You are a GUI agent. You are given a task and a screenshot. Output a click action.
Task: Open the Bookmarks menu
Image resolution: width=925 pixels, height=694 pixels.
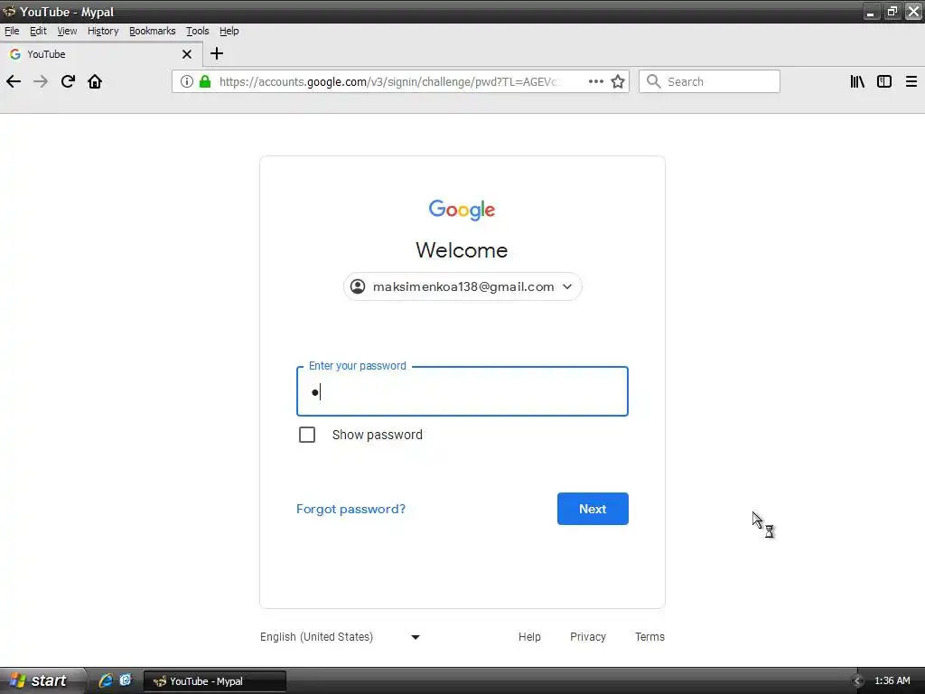152,31
